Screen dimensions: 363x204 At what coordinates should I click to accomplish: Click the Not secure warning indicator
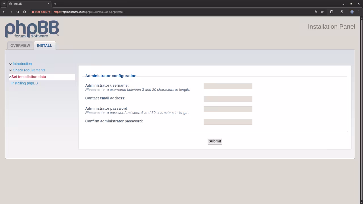coord(41,12)
